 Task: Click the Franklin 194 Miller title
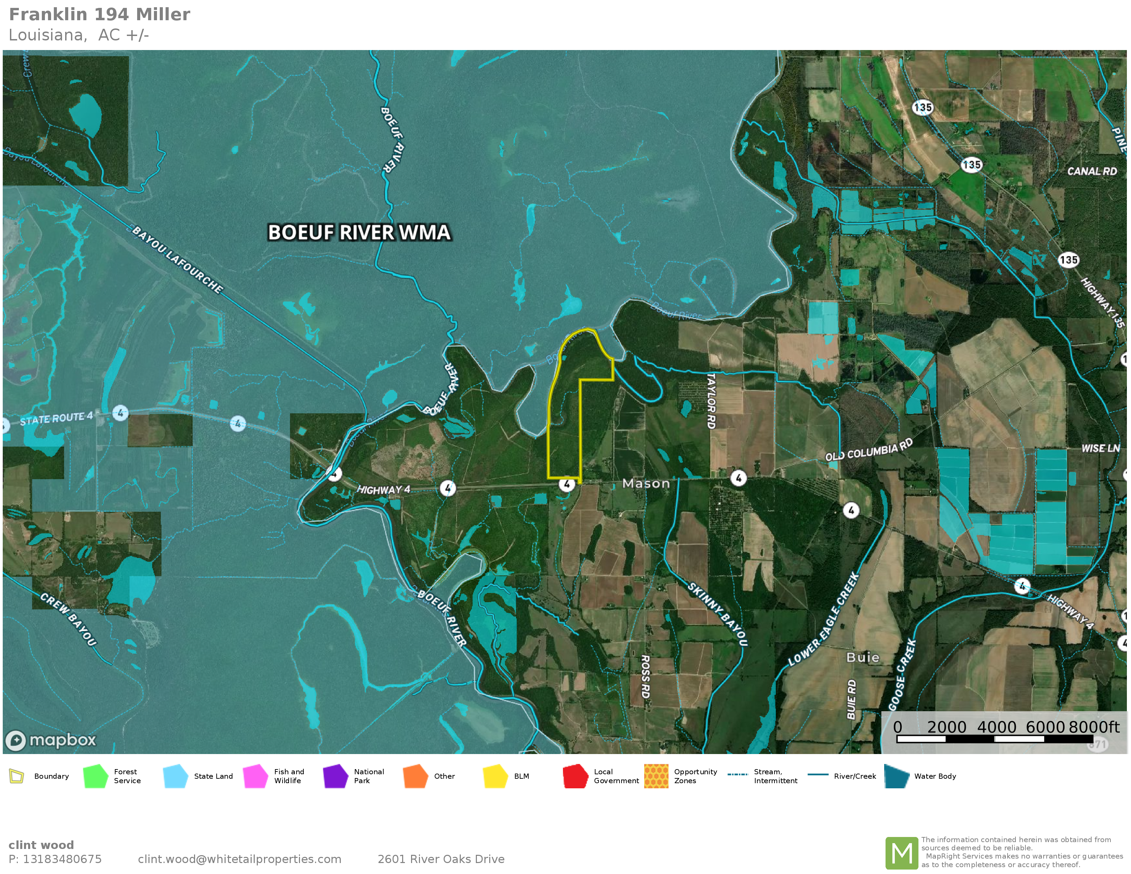(x=99, y=14)
